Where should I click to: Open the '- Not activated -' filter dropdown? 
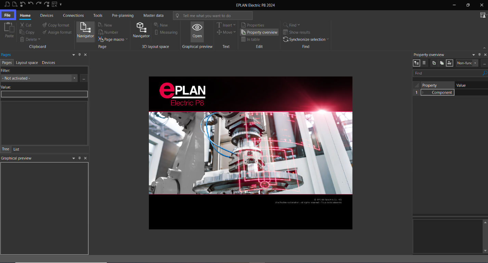(x=74, y=78)
